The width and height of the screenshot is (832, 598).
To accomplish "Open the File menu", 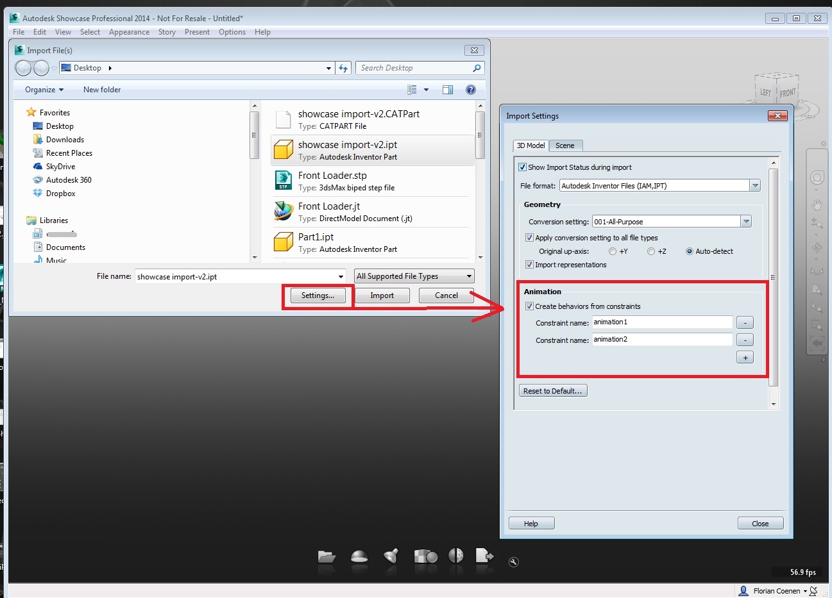I will point(19,32).
